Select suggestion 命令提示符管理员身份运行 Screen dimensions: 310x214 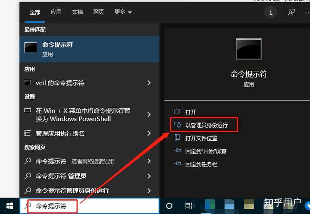click(x=90, y=190)
